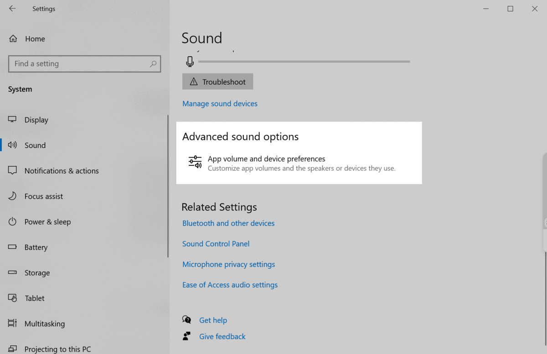The height and width of the screenshot is (354, 547).
Task: Click the Sound speaker icon
Action: 12,145
